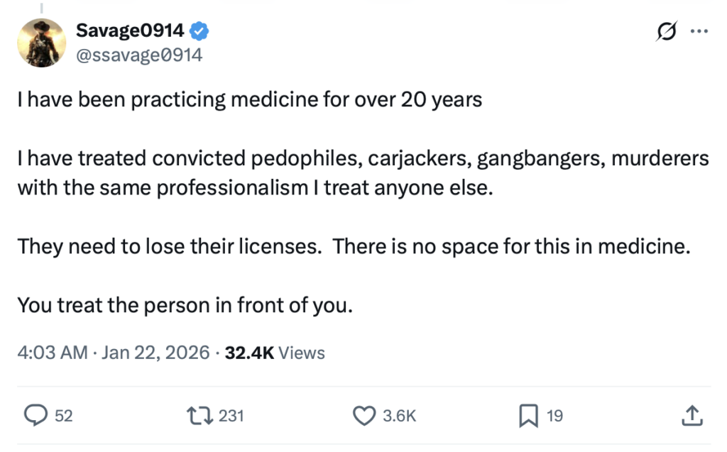Click the reply speech bubble icon

(x=35, y=415)
